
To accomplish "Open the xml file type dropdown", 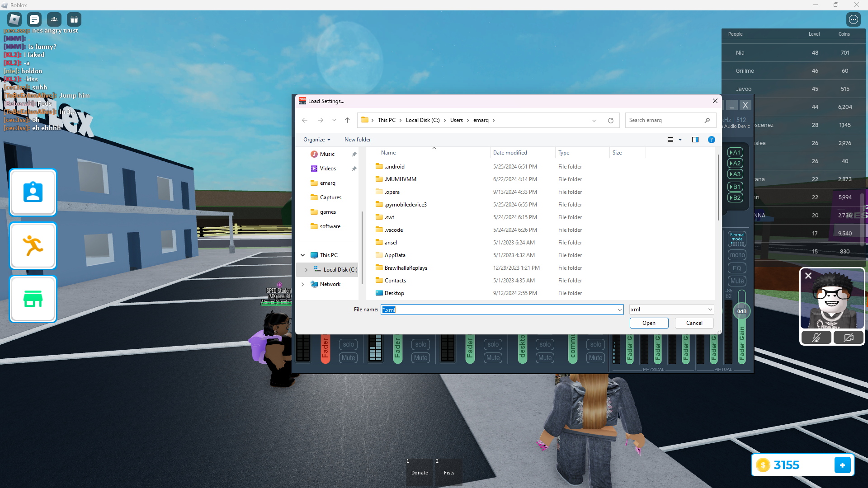I will (710, 310).
